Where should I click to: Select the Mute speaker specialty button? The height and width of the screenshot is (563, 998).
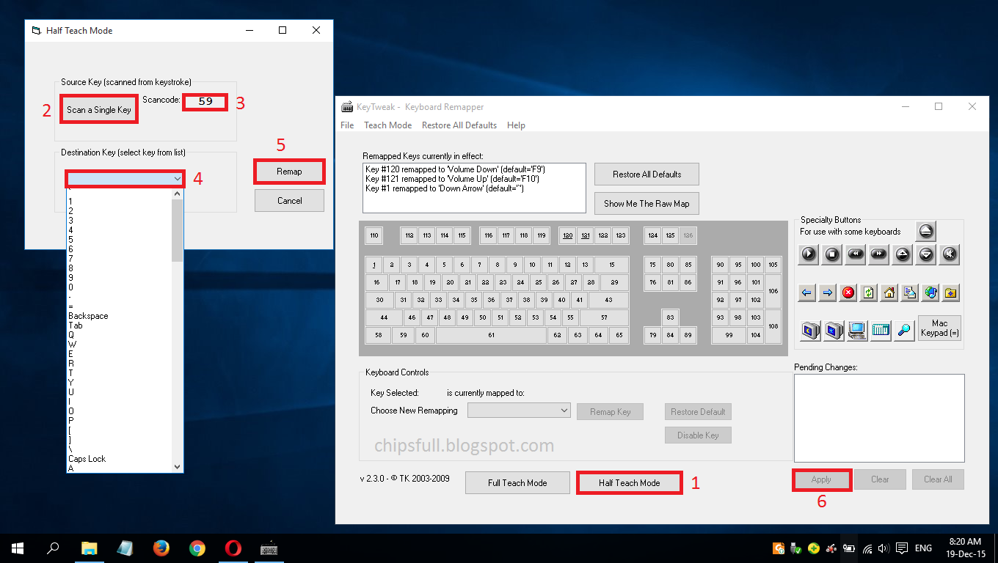[x=950, y=254]
